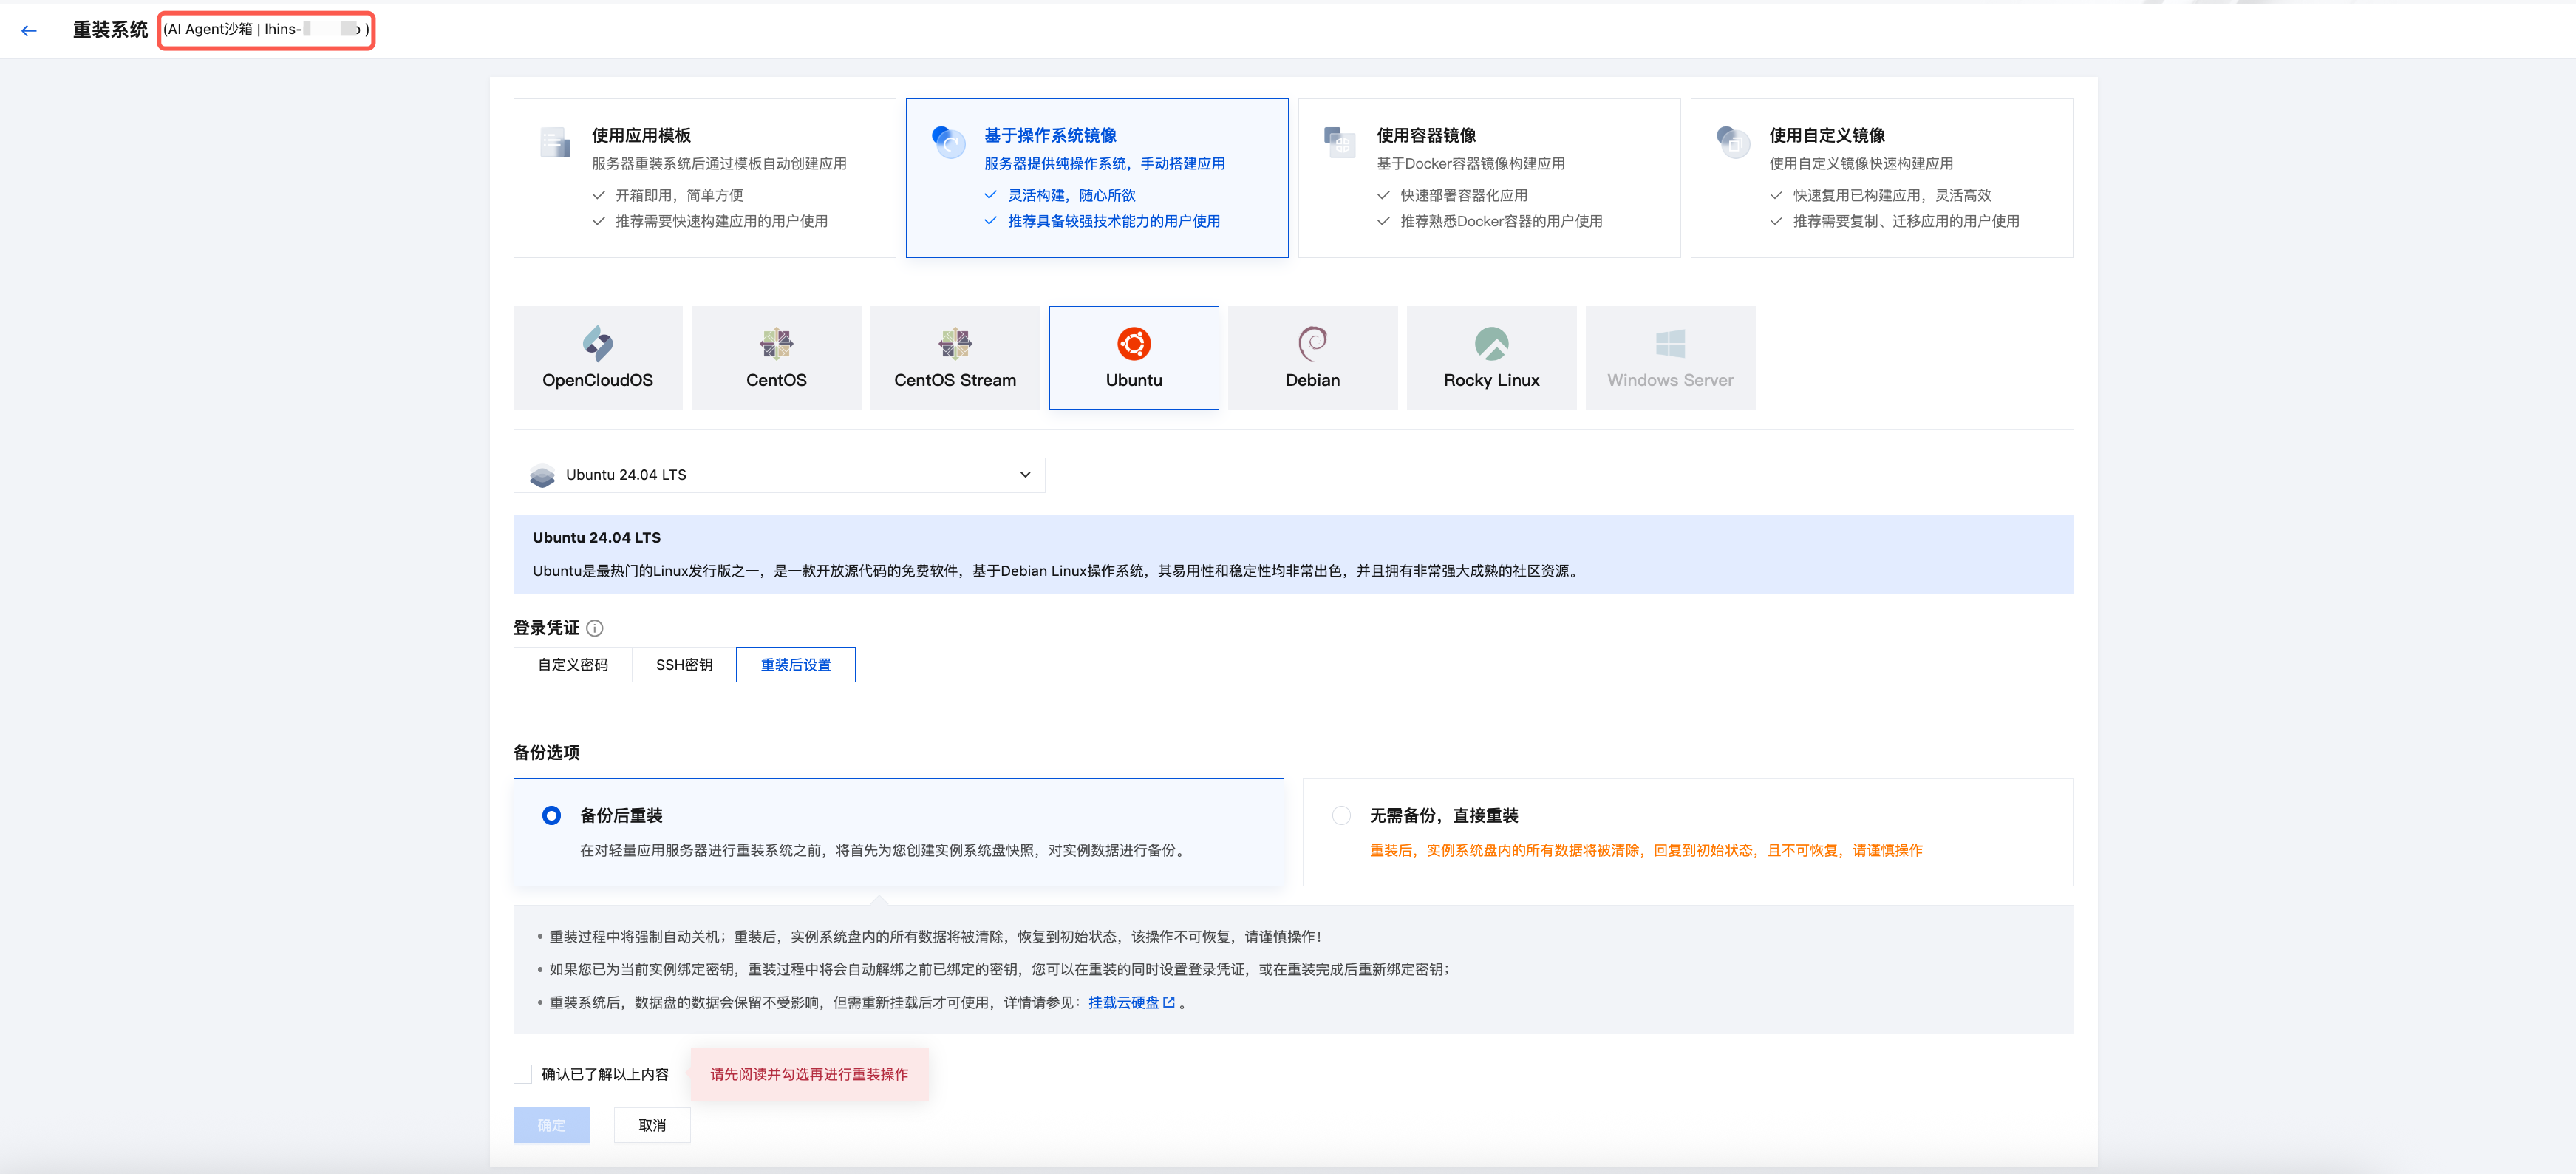
Task: Select the 备份后重装 radio option
Action: click(551, 815)
